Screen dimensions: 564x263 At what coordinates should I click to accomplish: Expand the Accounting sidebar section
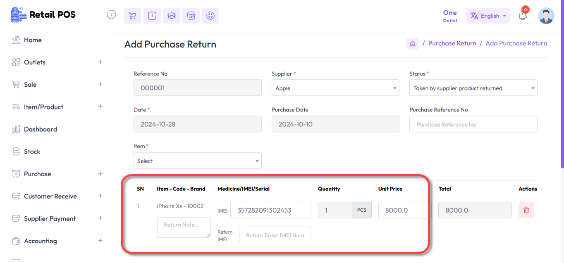pos(100,241)
